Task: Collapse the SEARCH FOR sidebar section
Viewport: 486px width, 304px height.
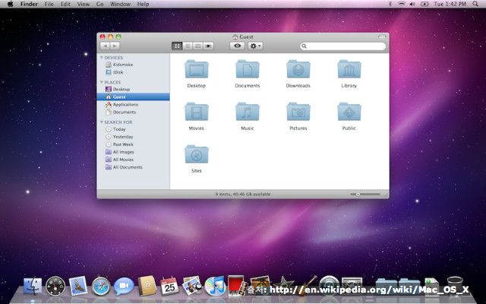Action: [101, 122]
